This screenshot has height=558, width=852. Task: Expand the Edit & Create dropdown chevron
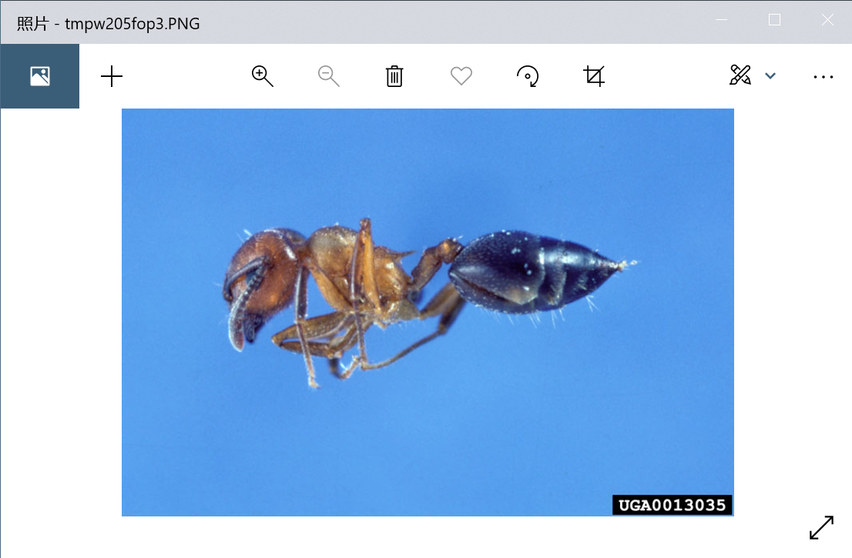pos(770,76)
